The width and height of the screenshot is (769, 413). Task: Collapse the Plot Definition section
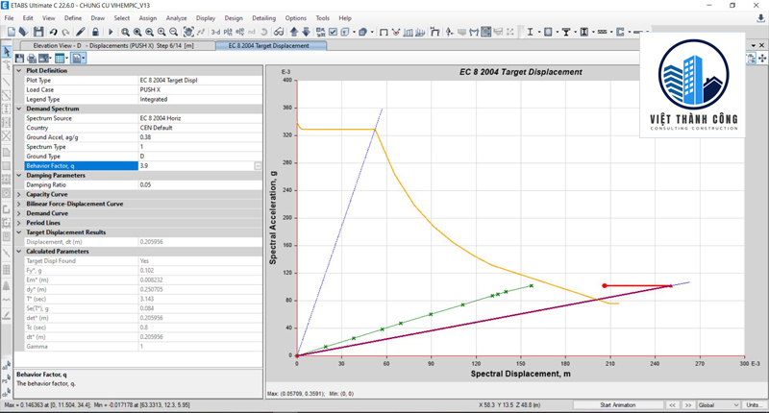point(20,71)
